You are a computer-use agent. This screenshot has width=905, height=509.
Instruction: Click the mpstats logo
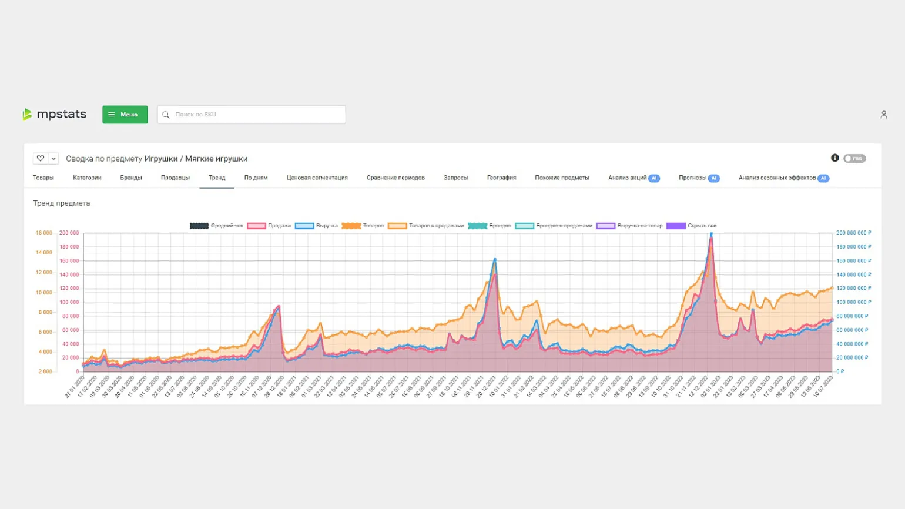54,114
